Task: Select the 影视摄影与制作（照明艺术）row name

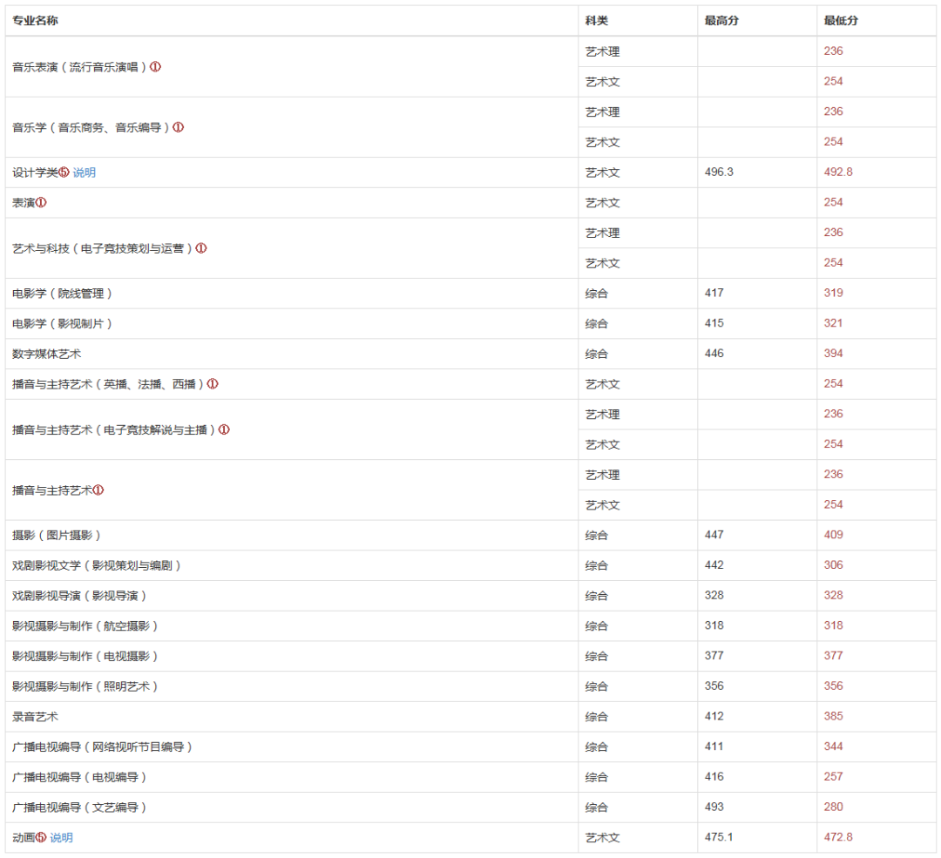Action: point(85,686)
